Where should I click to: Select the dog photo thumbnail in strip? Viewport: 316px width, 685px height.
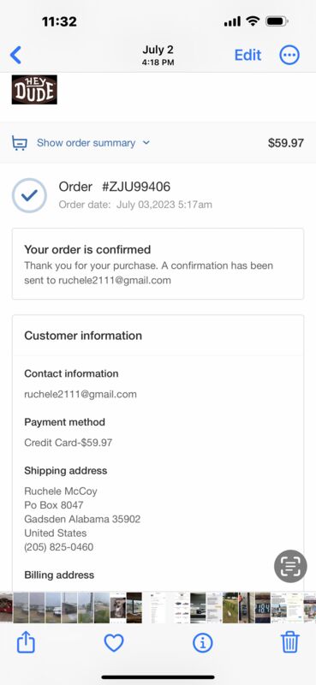pos(117,608)
